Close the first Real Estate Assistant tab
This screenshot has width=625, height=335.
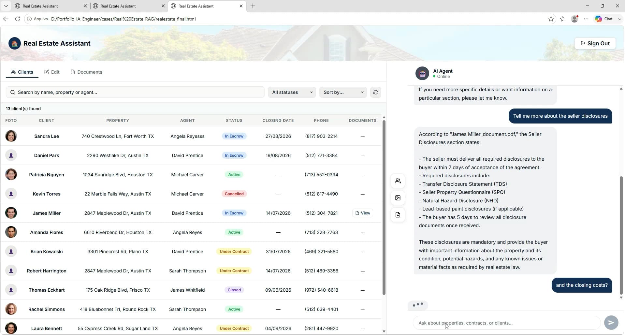pyautogui.click(x=85, y=6)
